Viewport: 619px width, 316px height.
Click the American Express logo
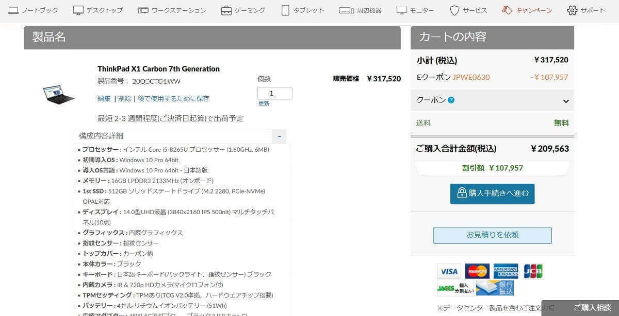pyautogui.click(x=506, y=271)
